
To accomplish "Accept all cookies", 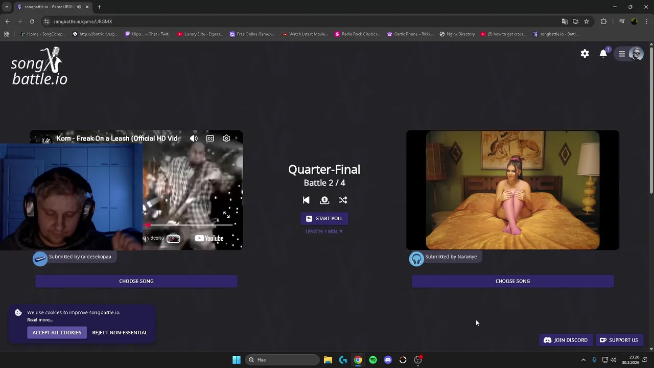I will (57, 333).
